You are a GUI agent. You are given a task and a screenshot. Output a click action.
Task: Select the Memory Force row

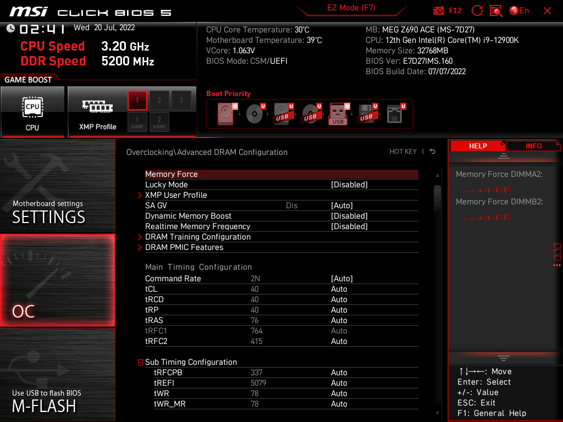click(281, 174)
